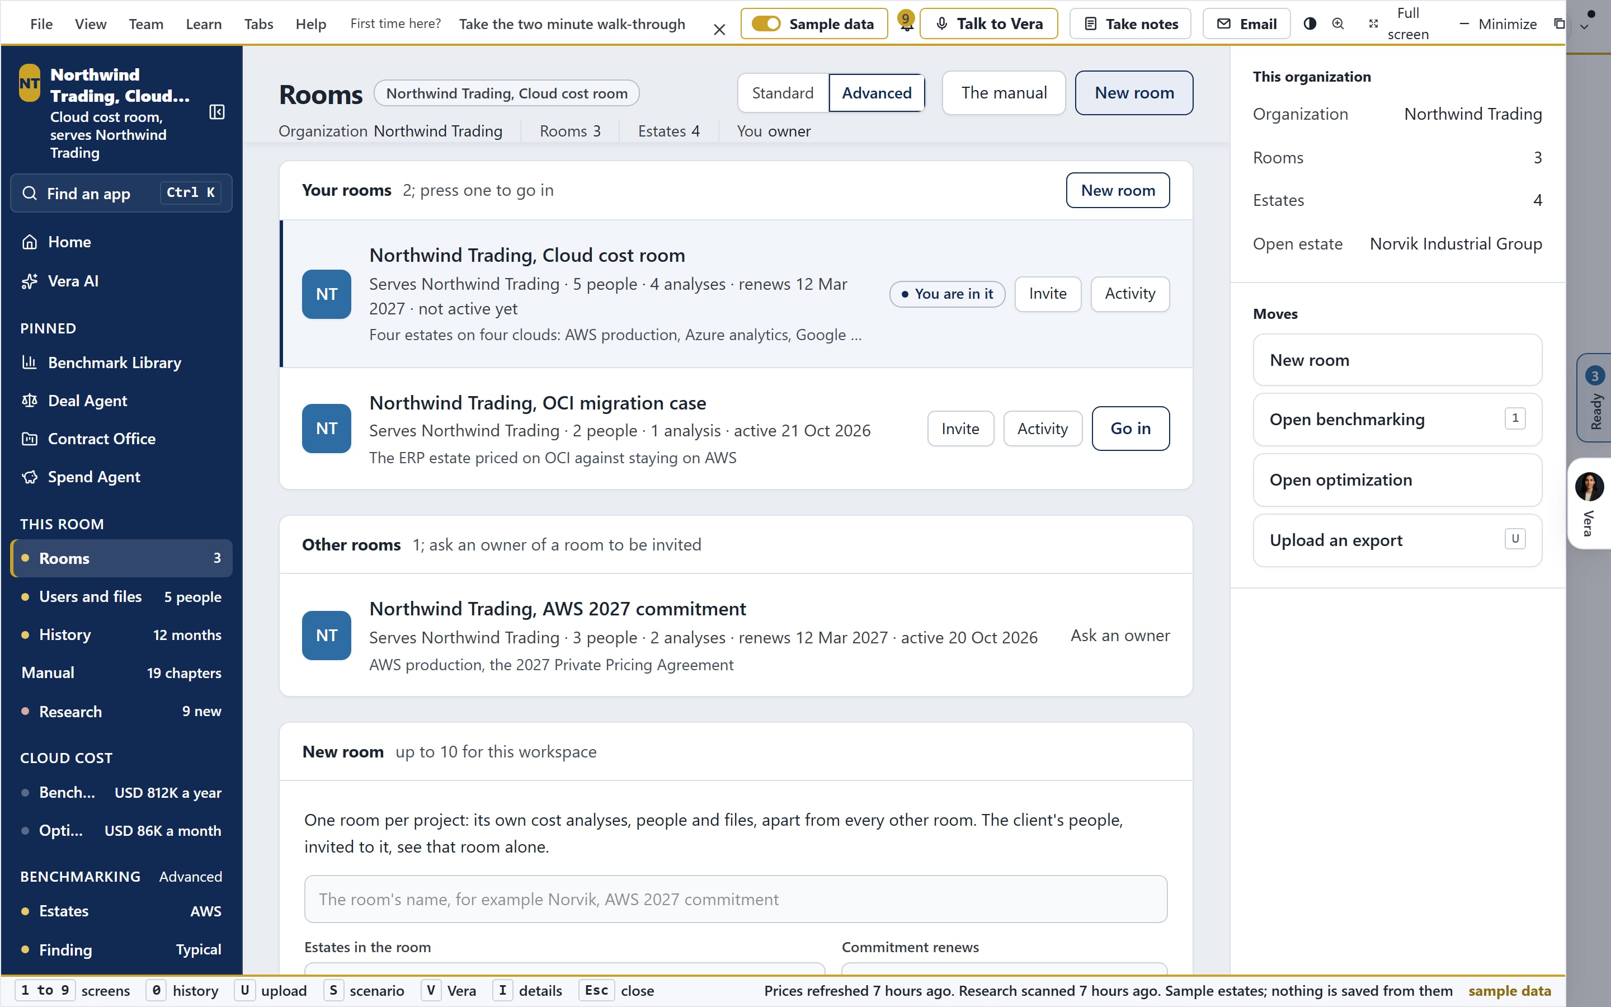
Task: Click the room's name input field
Action: coord(736,899)
